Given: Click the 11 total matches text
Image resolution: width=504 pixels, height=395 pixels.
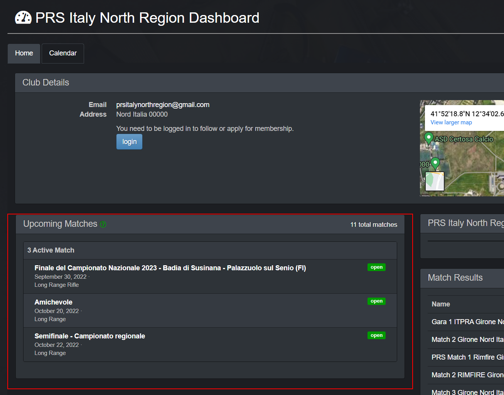Looking at the screenshot, I should (374, 224).
